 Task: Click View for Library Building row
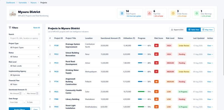[x=210, y=99]
